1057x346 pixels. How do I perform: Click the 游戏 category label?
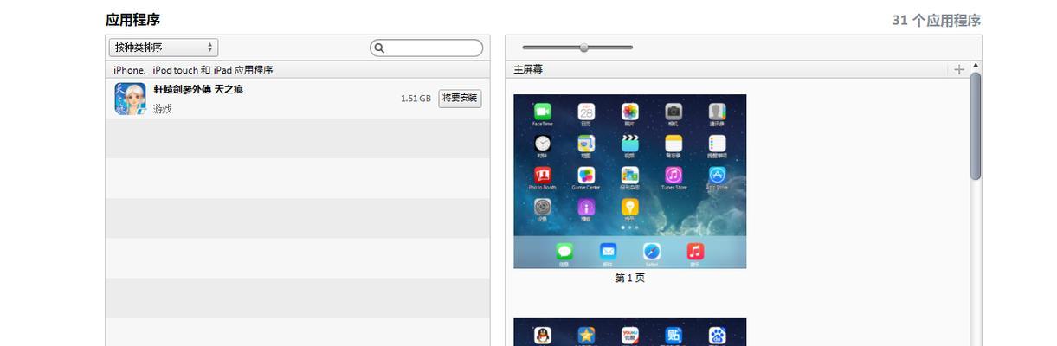coord(163,109)
